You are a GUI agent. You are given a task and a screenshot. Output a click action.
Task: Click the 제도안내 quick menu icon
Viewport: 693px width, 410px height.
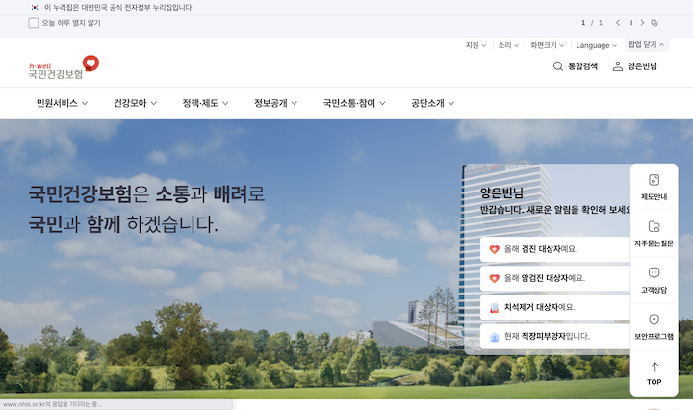(654, 180)
